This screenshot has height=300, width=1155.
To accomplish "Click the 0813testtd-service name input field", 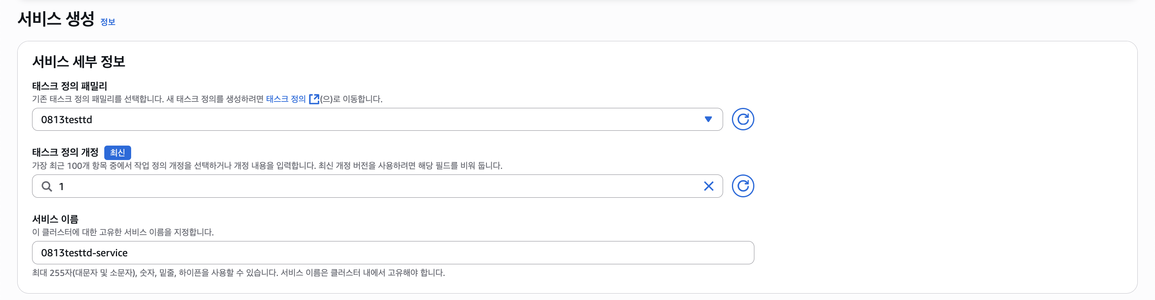I will click(392, 252).
